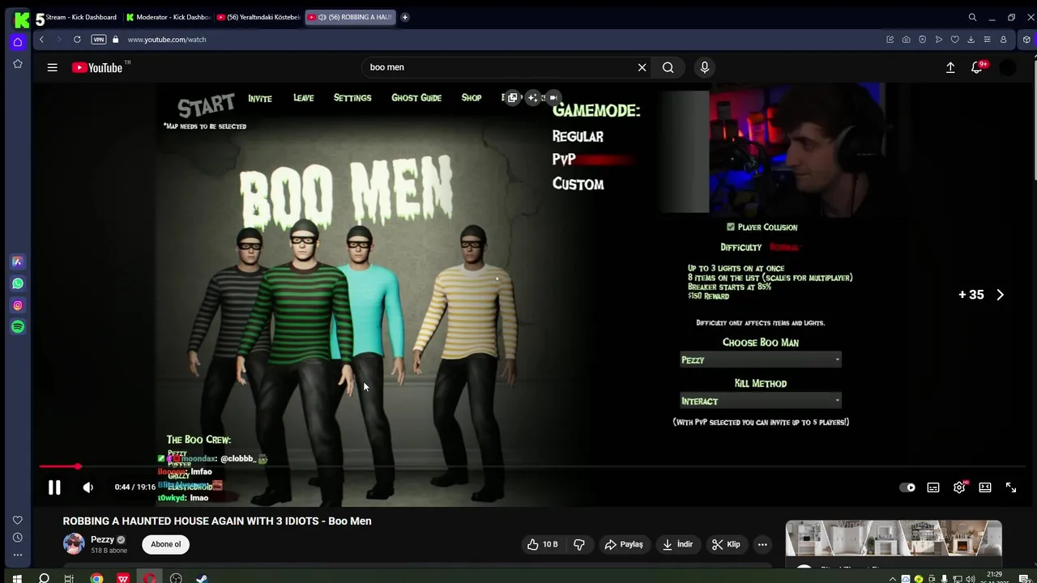Take a snapshot with camera toolbar icon
1037x583 pixels.
point(906,39)
